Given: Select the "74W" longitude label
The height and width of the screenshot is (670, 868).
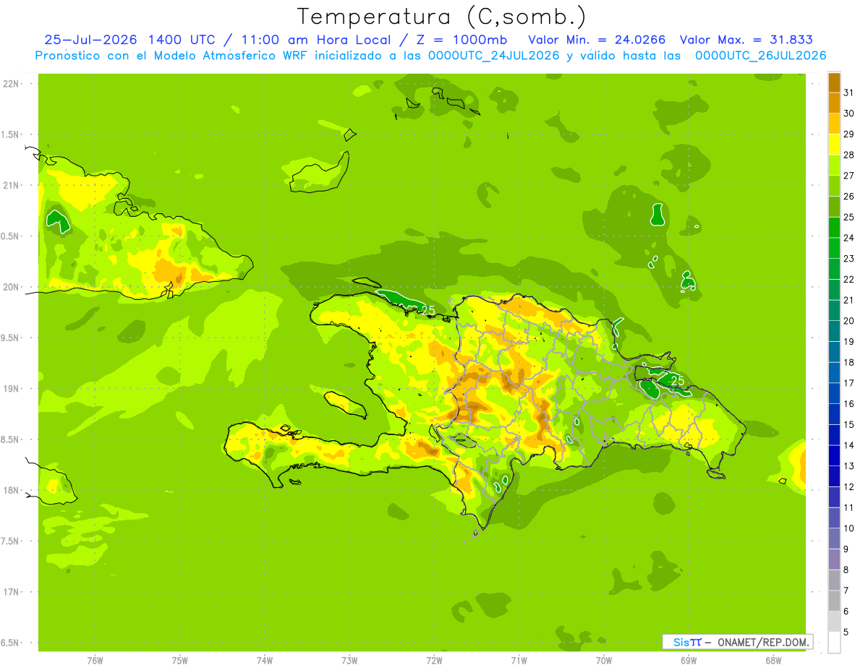Looking at the screenshot, I should (x=265, y=660).
